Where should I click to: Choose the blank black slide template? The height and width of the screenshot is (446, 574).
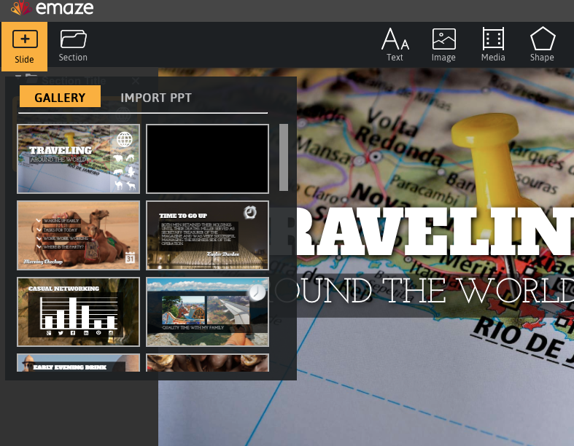point(208,159)
